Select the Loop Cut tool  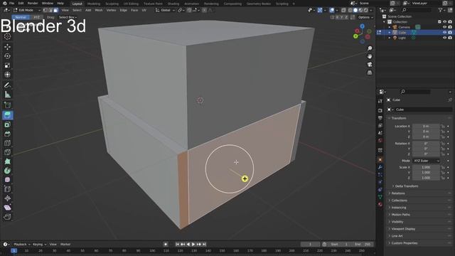pos(8,143)
